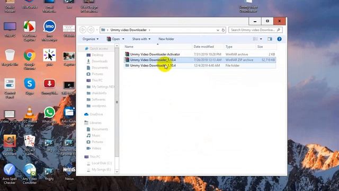Open Google Chrome desktop icon

pyautogui.click(x=30, y=59)
